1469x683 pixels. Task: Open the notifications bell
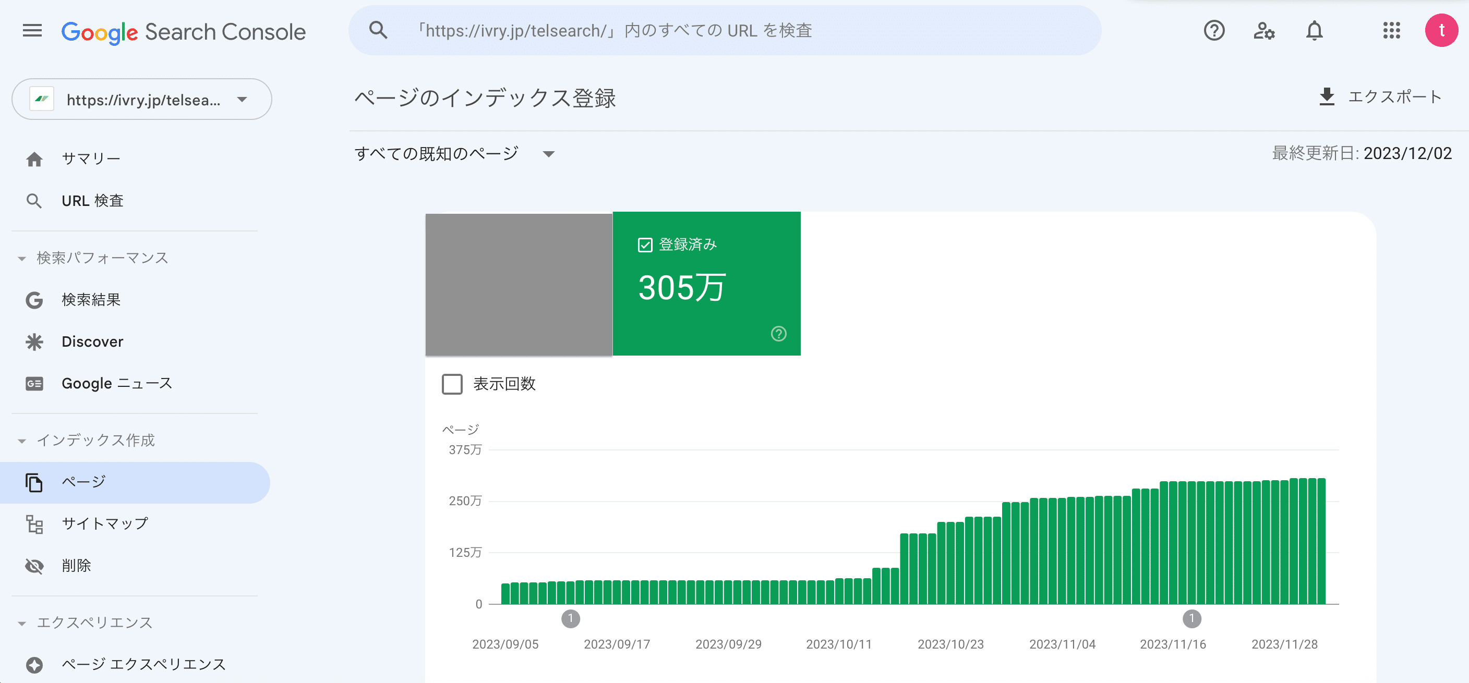(1314, 31)
